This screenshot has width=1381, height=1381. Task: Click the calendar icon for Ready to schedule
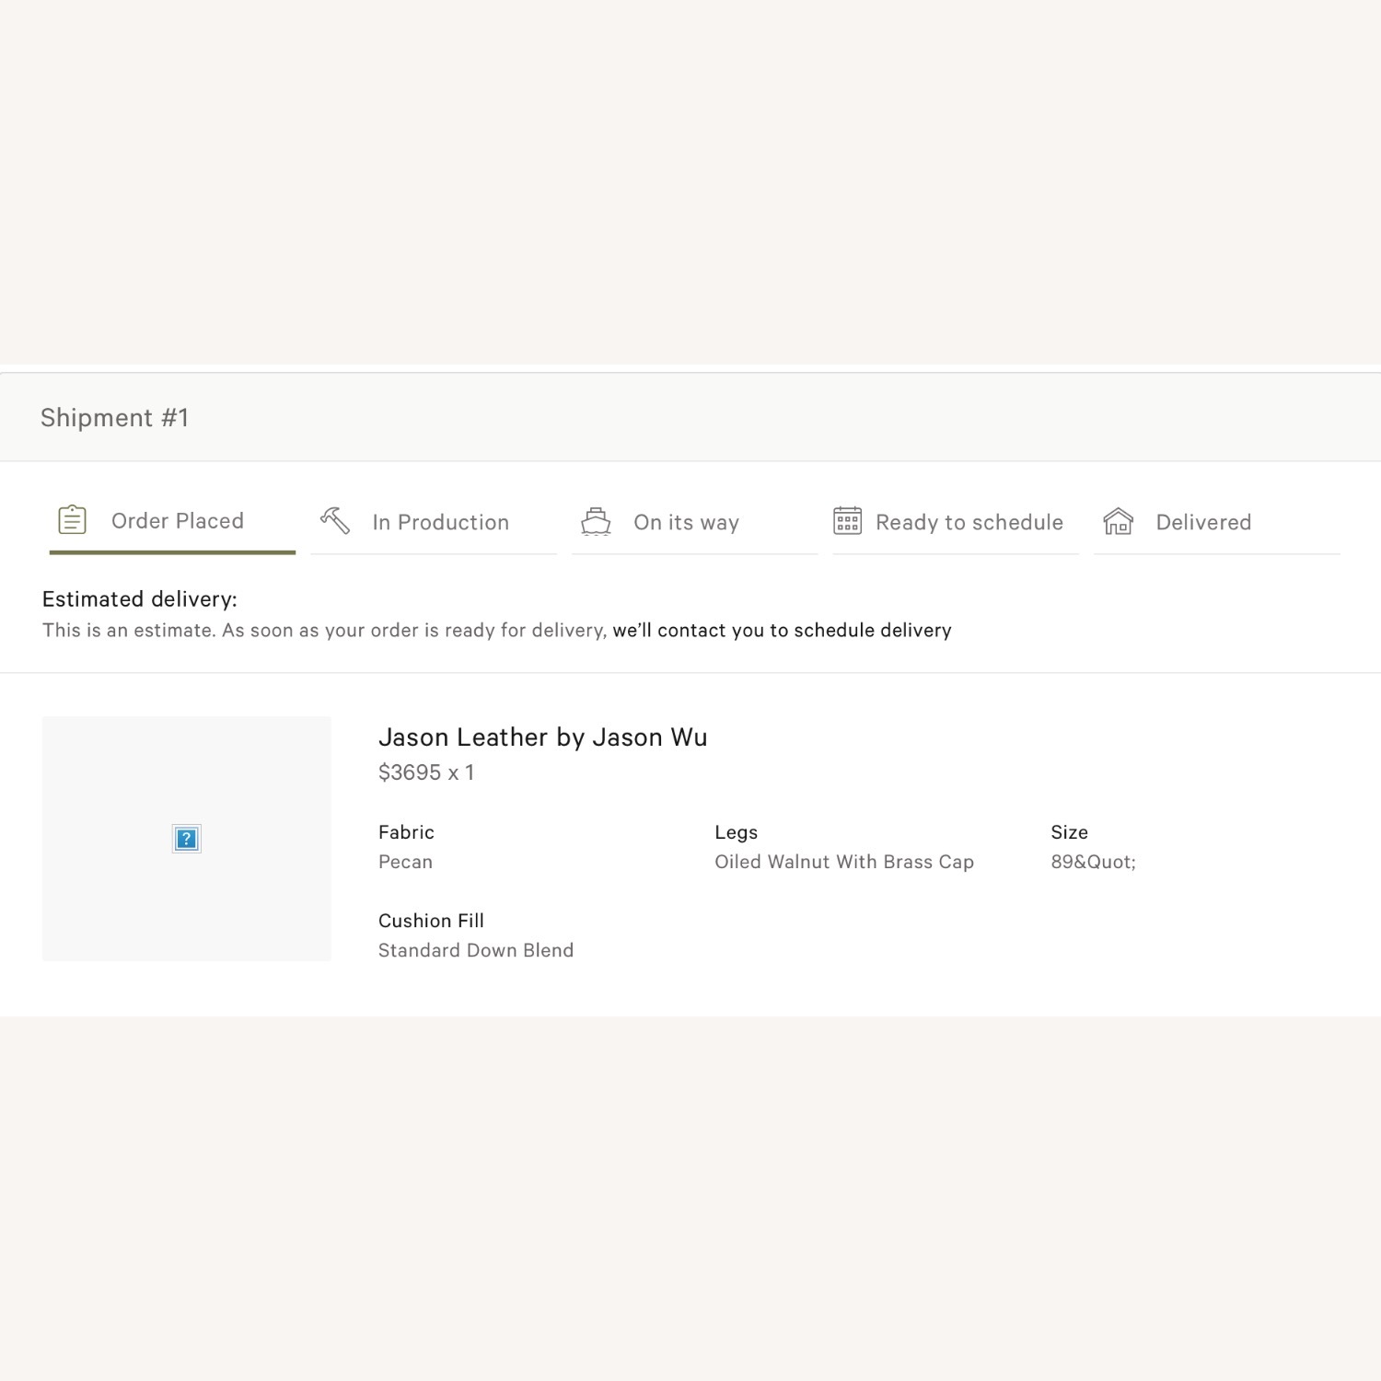847,521
